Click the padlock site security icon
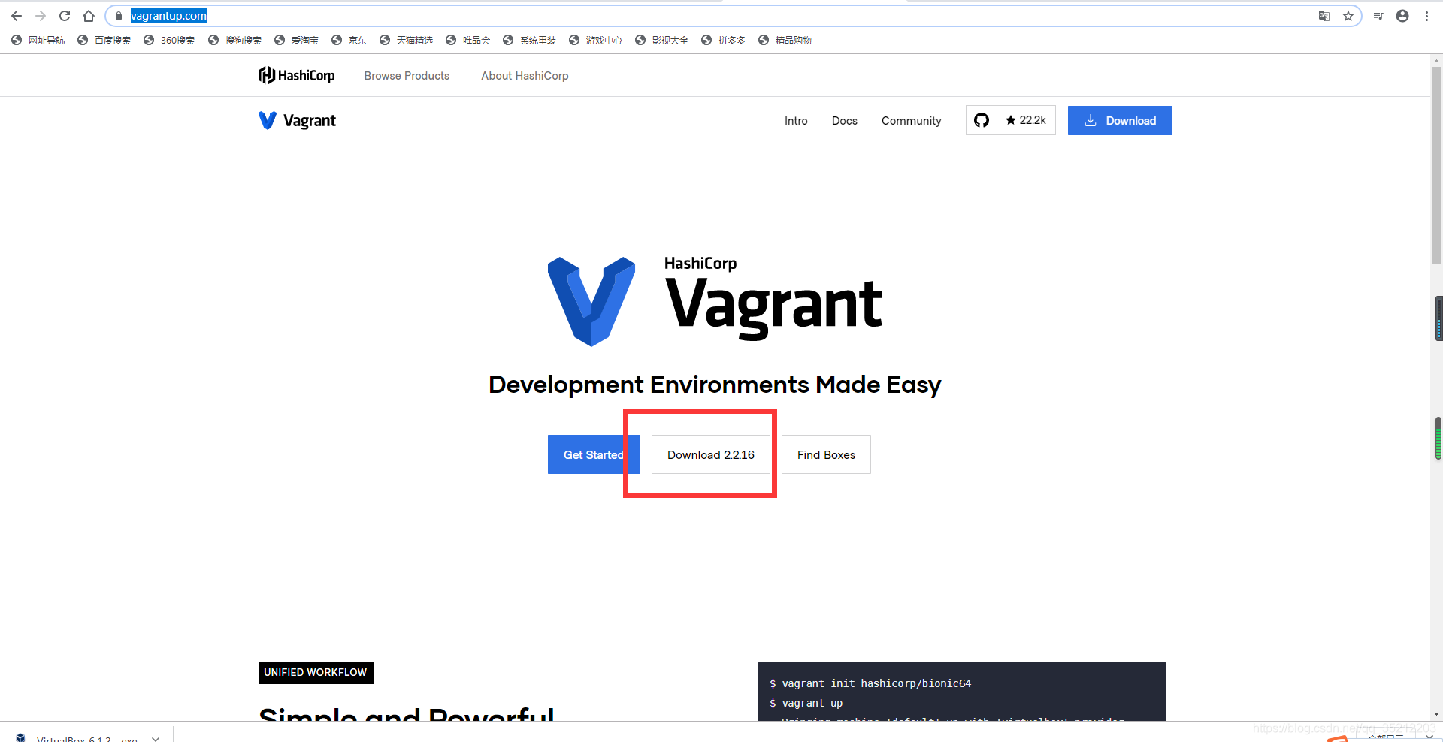Screen dimensions: 1443x742 (118, 16)
